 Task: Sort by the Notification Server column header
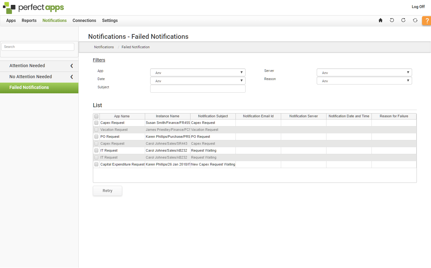[x=303, y=116]
